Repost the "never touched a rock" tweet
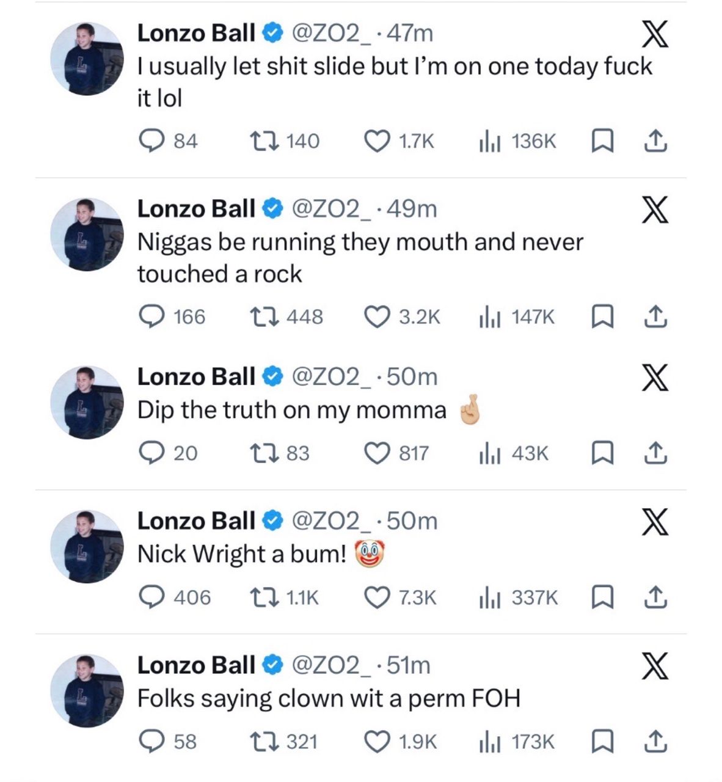722x782 pixels. point(264,316)
